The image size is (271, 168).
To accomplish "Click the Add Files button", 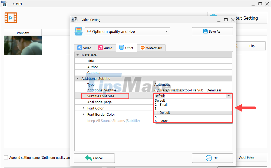I will pos(247,157).
